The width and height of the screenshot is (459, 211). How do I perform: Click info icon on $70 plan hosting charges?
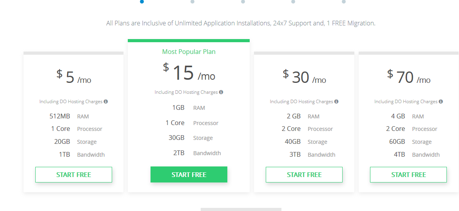point(441,102)
